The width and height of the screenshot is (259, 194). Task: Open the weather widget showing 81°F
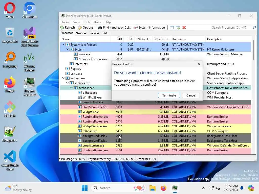pos(18,188)
